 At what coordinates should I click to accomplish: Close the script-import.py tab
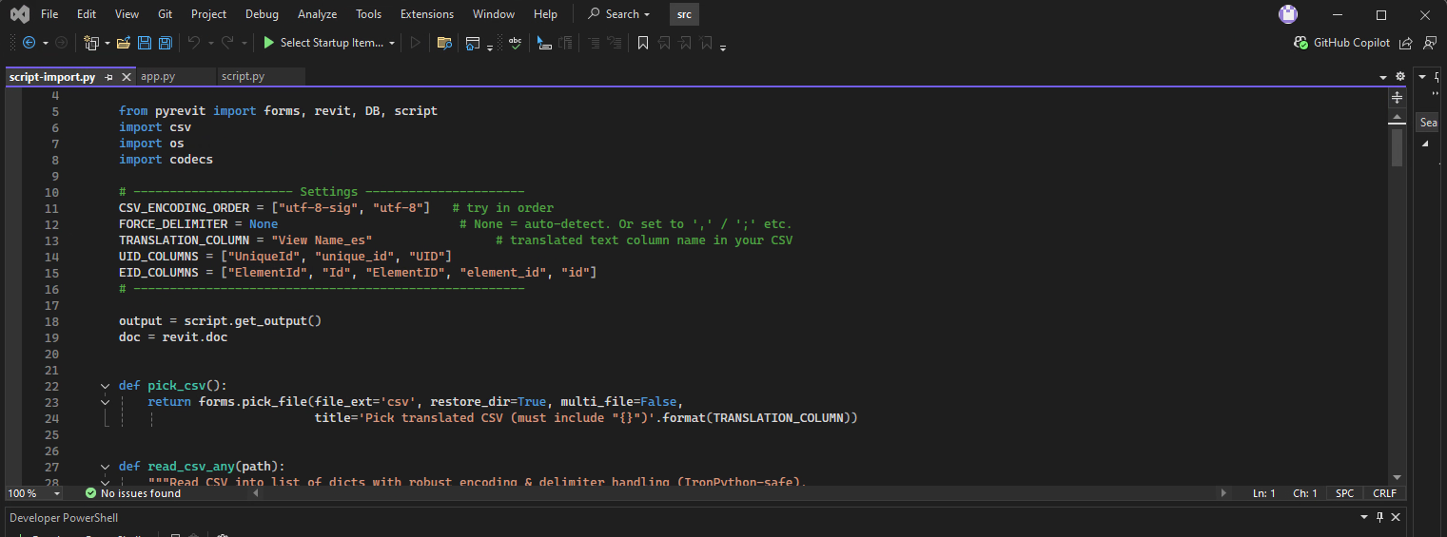[x=126, y=77]
